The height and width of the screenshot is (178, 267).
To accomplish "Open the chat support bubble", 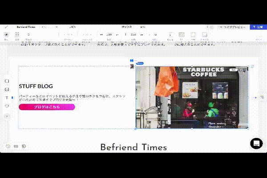I will click(256, 143).
